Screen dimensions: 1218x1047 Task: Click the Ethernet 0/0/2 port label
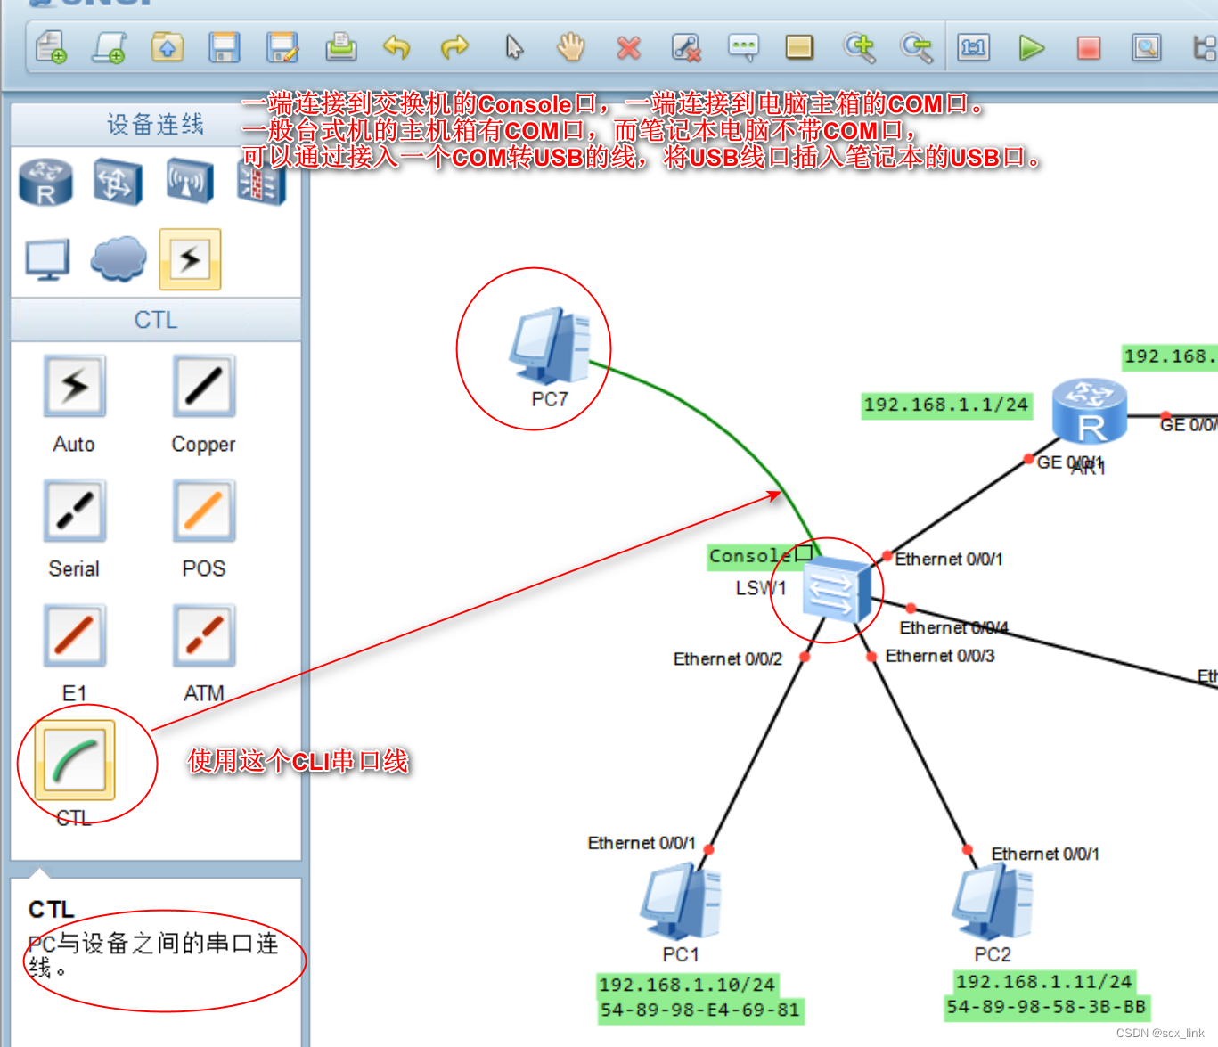(728, 658)
